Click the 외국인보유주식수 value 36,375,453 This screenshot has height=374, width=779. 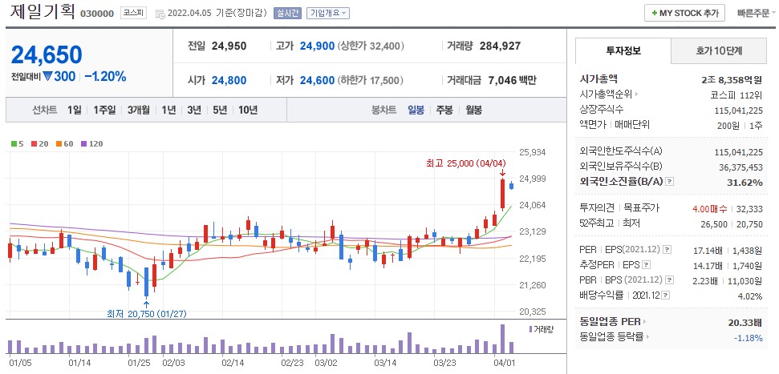click(740, 167)
